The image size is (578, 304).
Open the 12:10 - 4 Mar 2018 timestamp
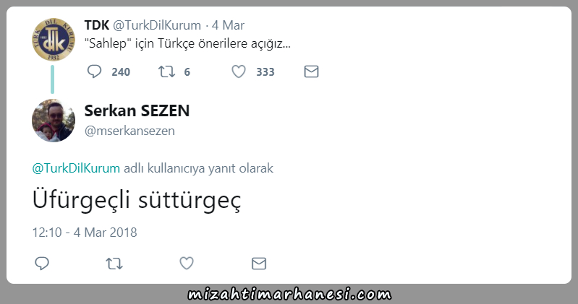85,233
